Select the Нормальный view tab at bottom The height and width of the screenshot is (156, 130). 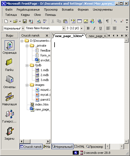[x=63, y=147]
